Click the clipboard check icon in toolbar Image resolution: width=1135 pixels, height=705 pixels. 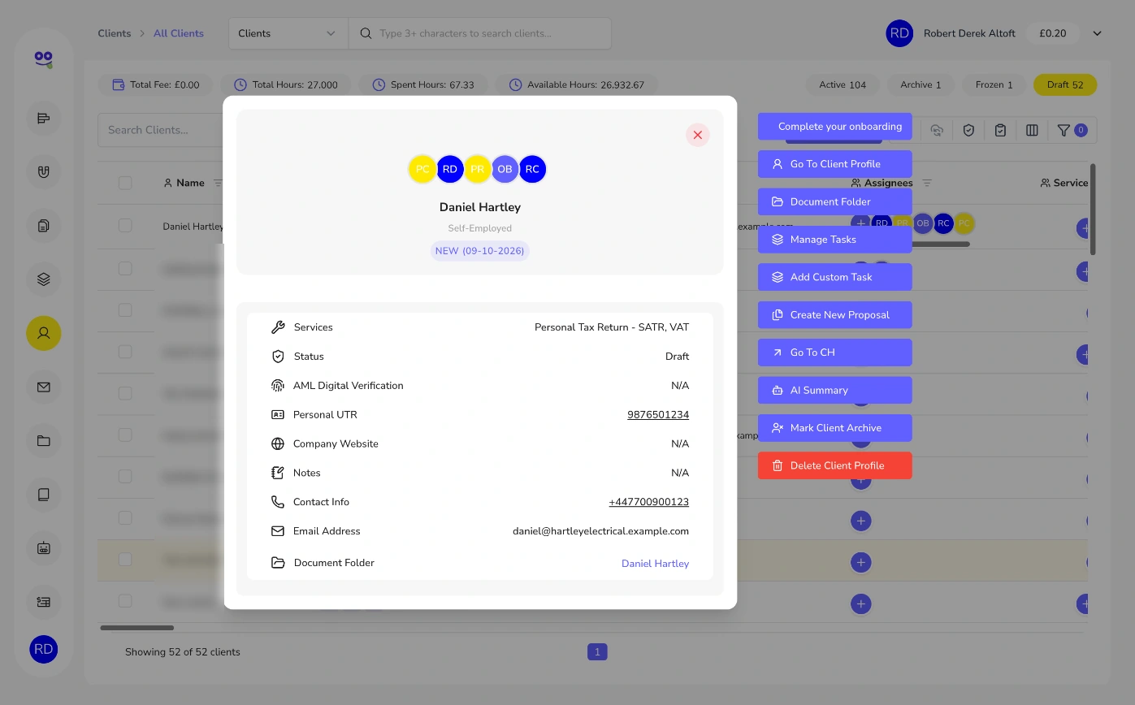pyautogui.click(x=1000, y=130)
